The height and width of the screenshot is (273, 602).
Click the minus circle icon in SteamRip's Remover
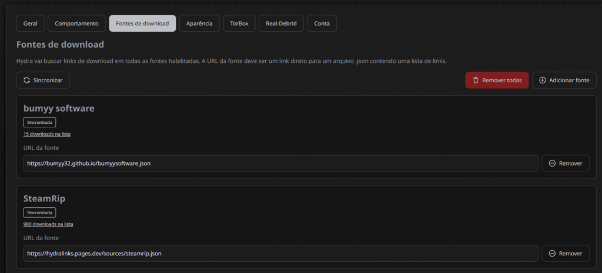coord(552,254)
